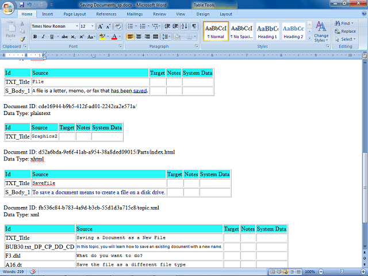Click the Help question mark icon
Viewport: 368px width, 276px height.
(x=364, y=14)
